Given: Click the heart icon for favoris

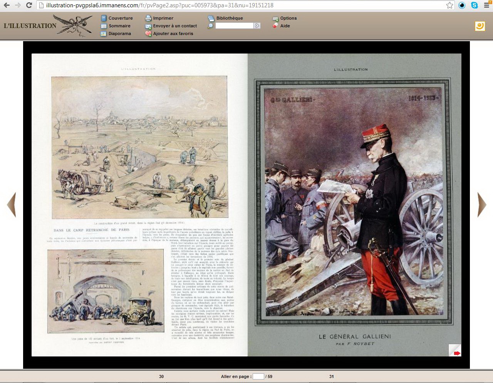Looking at the screenshot, I should (x=148, y=34).
